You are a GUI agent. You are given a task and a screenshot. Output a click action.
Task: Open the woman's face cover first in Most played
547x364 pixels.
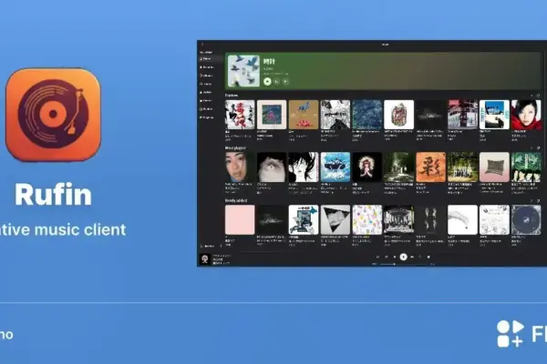point(240,167)
